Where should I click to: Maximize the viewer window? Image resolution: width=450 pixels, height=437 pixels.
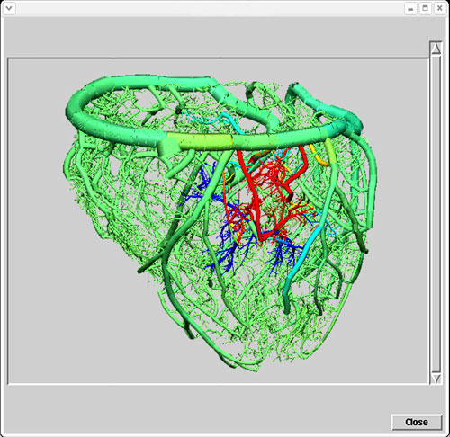[425, 8]
